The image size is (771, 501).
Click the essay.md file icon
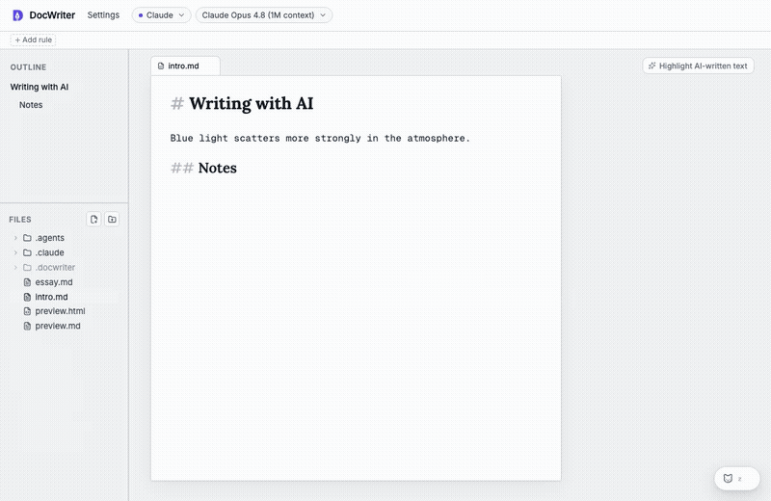tap(28, 282)
